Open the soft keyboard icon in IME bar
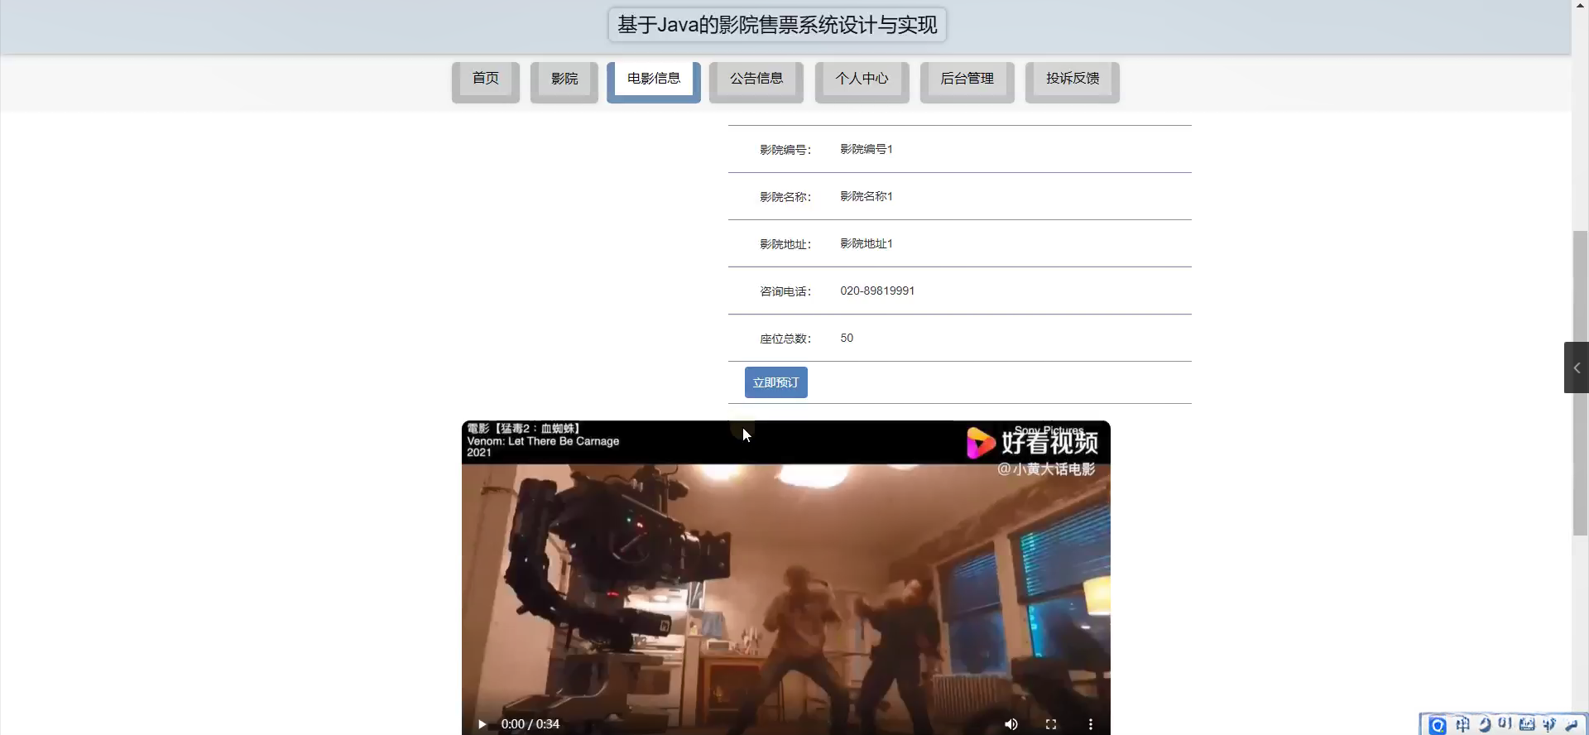The image size is (1589, 735). coord(1527,725)
